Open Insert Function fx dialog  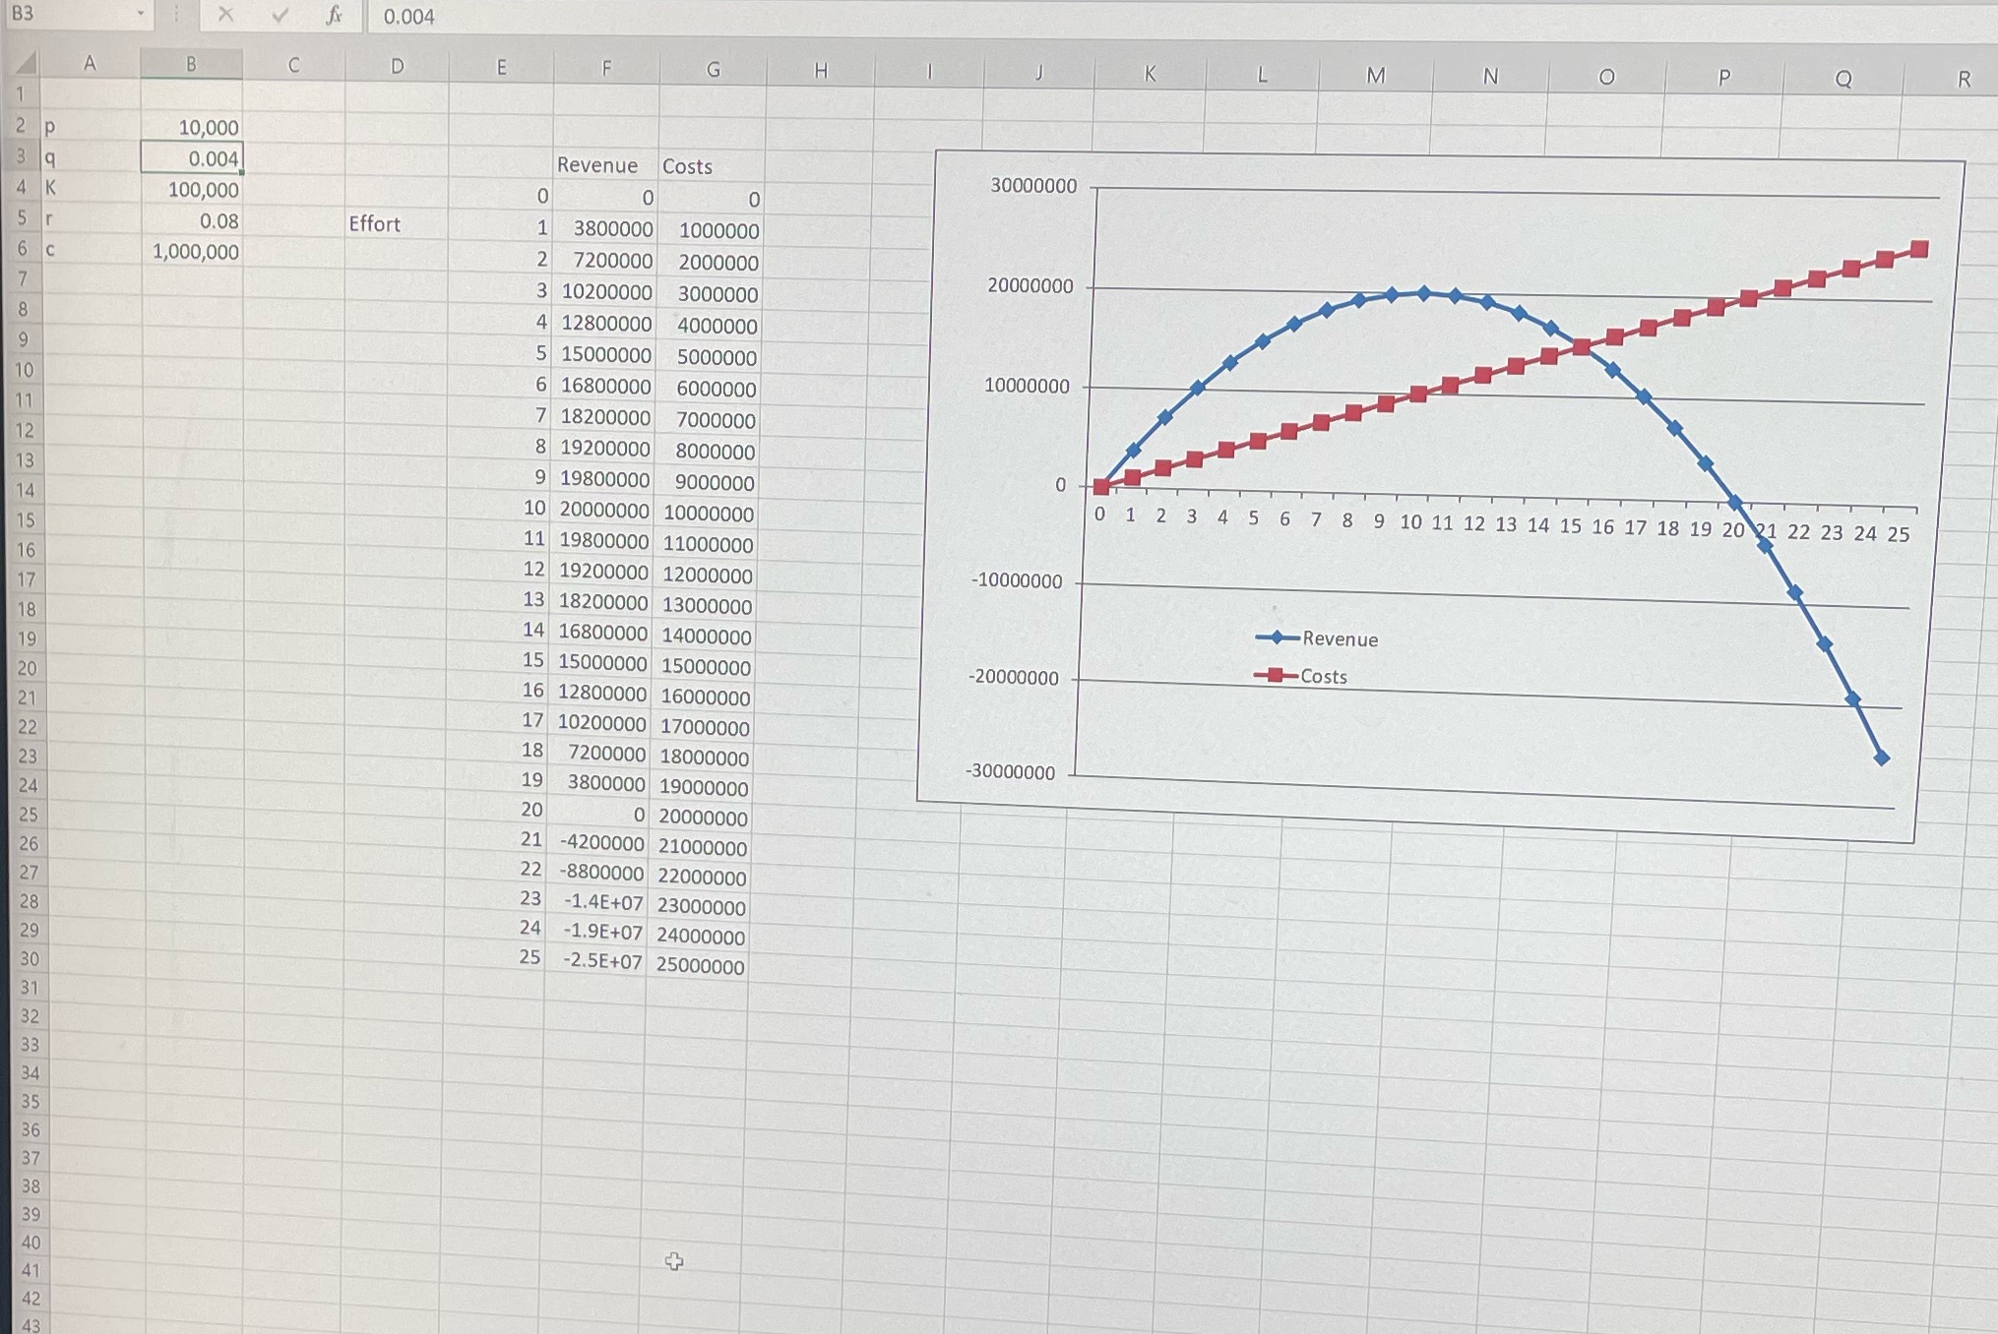pyautogui.click(x=334, y=15)
